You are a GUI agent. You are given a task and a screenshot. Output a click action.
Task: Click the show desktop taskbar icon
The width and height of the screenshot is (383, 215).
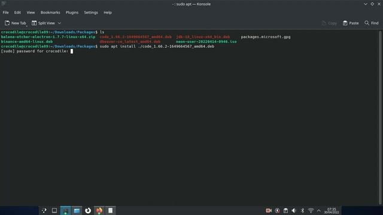[54, 210]
